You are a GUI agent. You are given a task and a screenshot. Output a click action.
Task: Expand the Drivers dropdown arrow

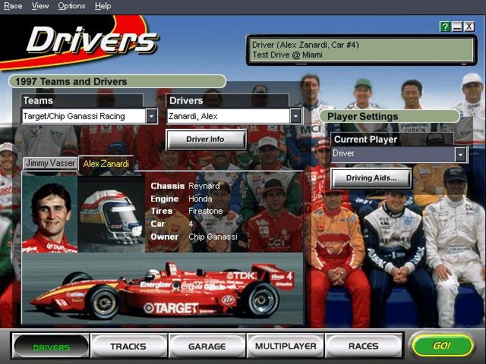(x=295, y=116)
